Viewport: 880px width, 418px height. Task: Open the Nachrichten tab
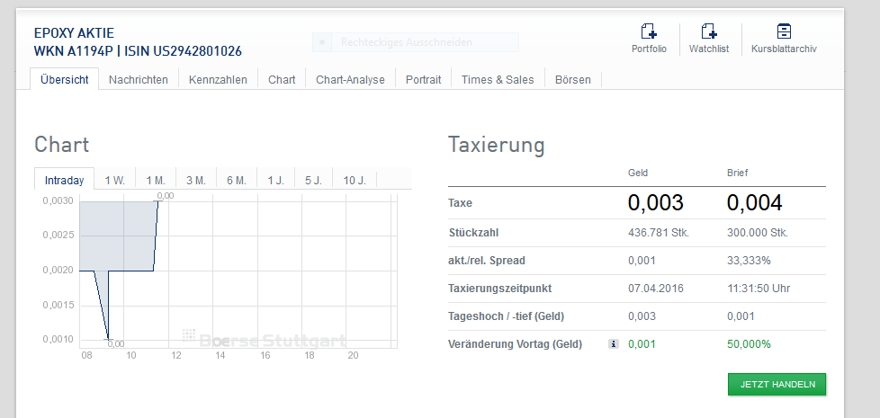click(x=139, y=80)
